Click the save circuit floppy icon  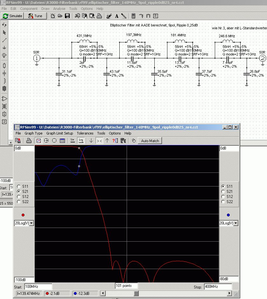pyautogui.click(x=67, y=16)
